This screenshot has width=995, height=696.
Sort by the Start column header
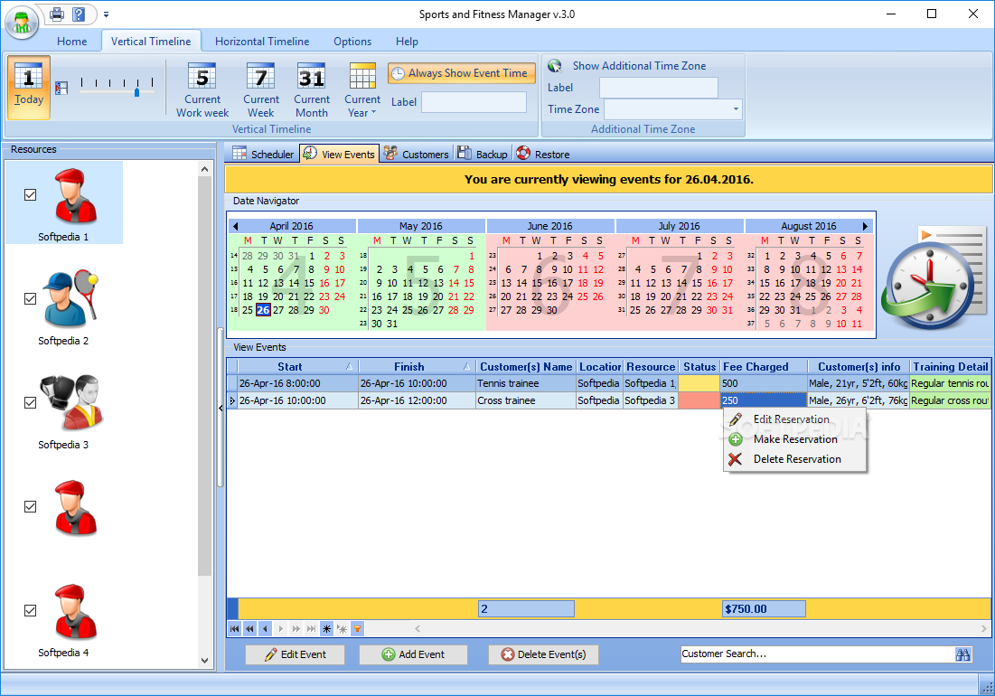click(297, 367)
